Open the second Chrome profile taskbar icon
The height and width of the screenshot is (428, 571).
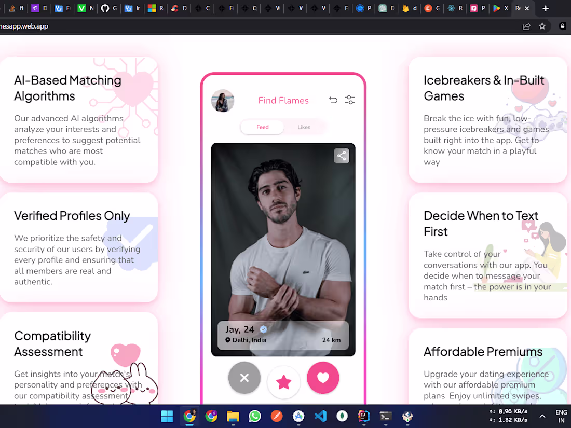[211, 416]
